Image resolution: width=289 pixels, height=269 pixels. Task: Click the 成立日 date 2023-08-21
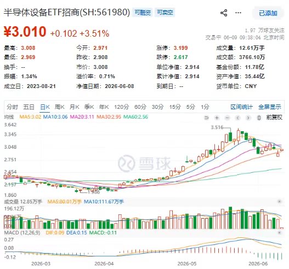pyautogui.click(x=41, y=86)
